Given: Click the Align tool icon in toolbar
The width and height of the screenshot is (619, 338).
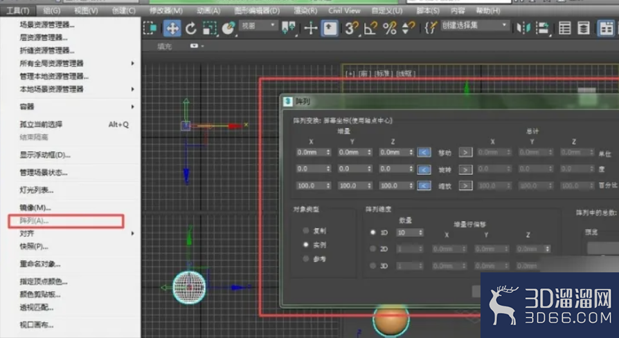Looking at the screenshot, I should [543, 28].
